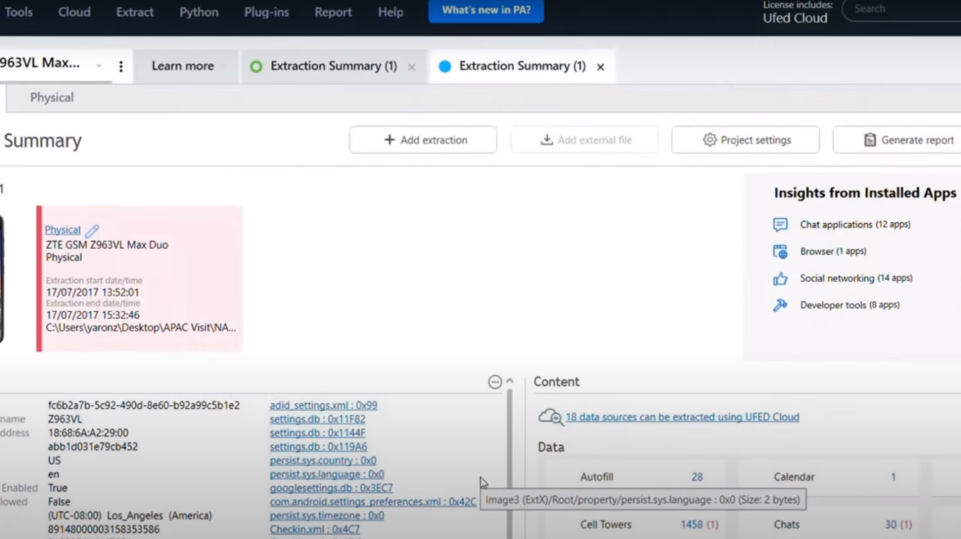Click the circled ellipsis options icon
The image size is (961, 539).
pos(495,382)
